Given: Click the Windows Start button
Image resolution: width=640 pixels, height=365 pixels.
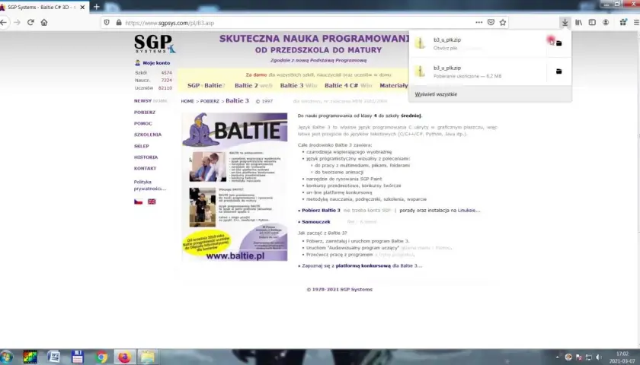Looking at the screenshot, I should [x=6, y=357].
